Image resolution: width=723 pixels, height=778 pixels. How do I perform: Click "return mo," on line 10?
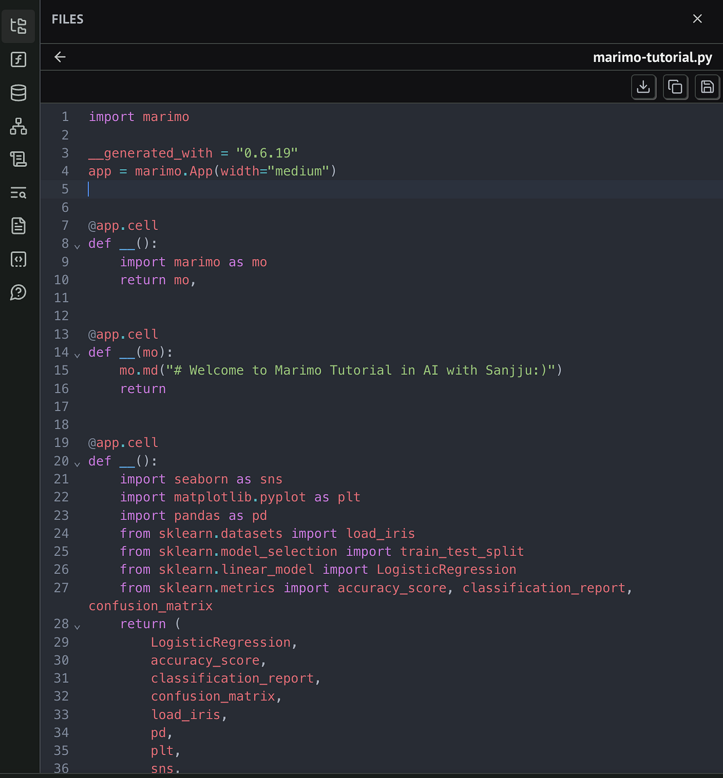click(158, 280)
